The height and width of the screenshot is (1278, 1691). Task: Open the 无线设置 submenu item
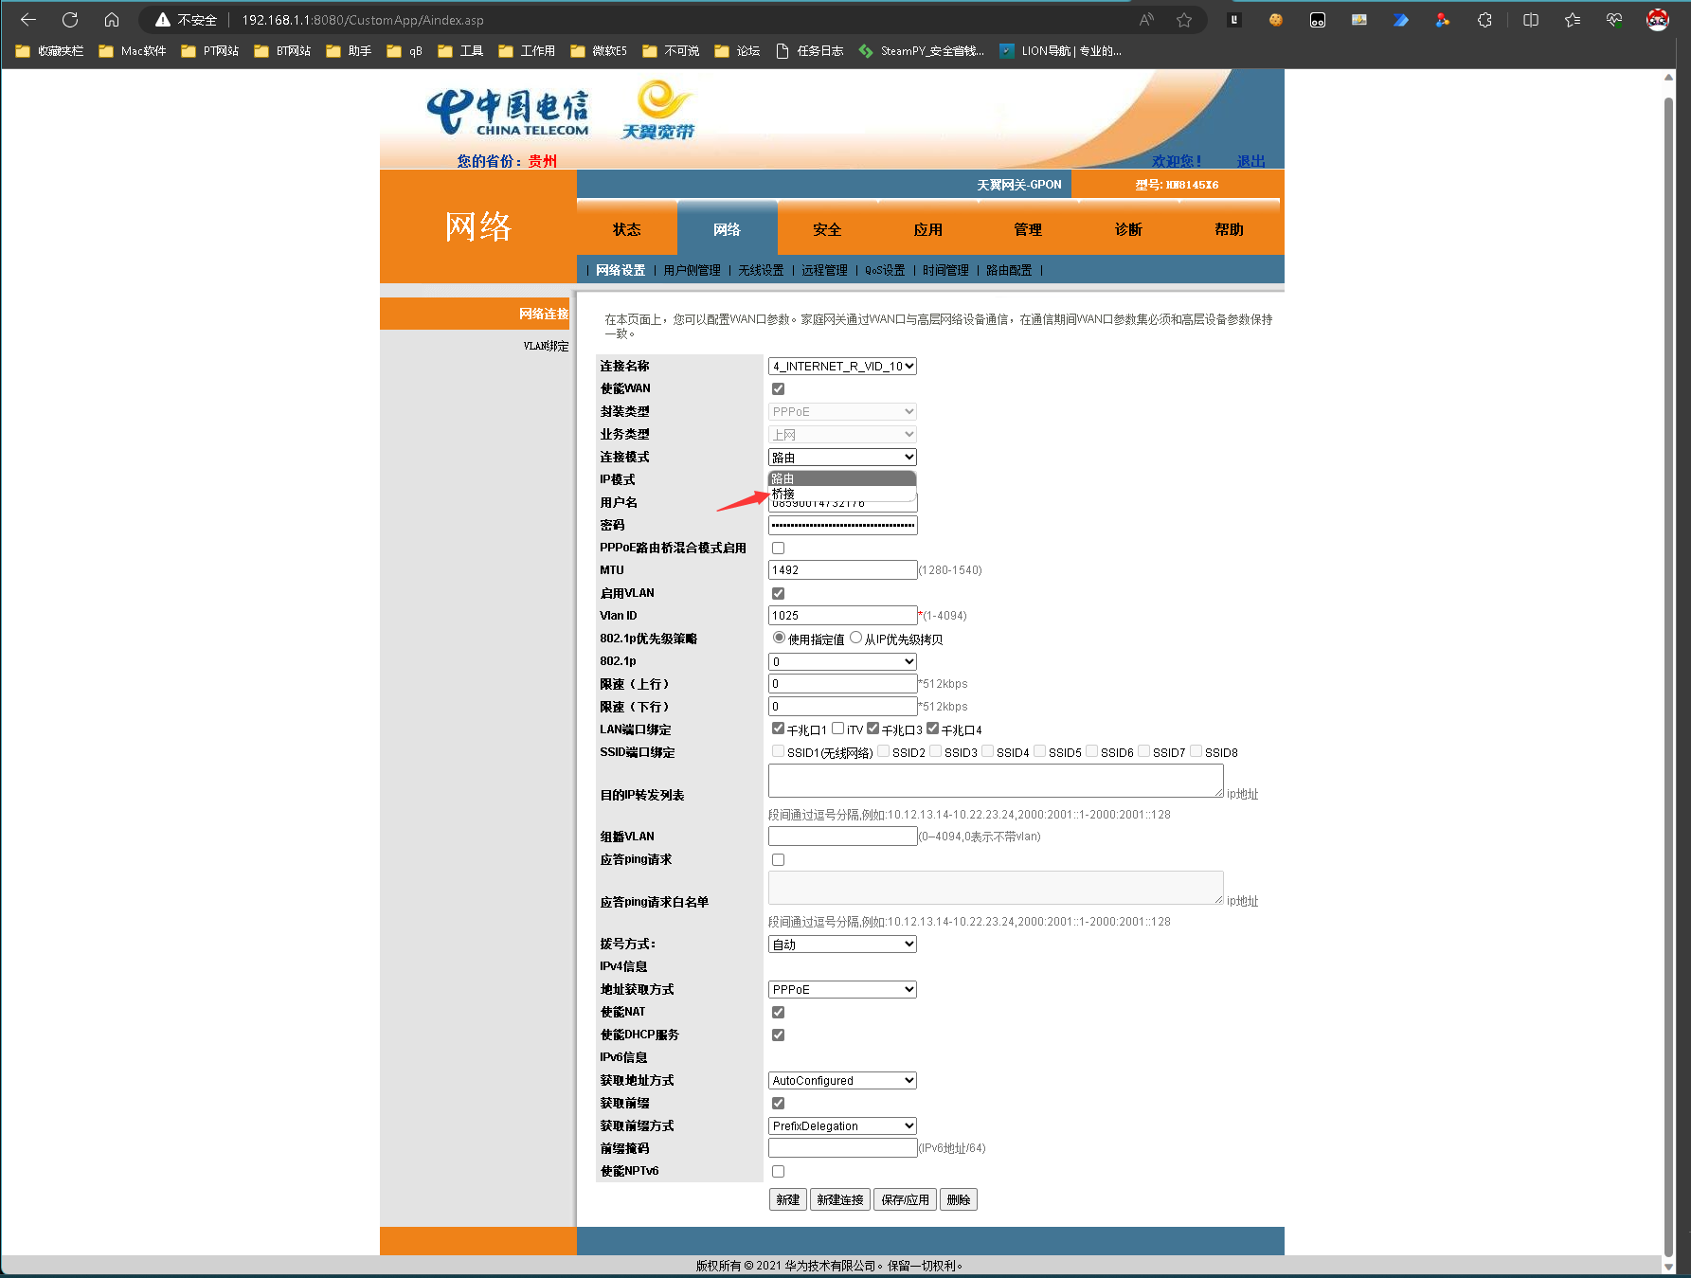tap(761, 271)
